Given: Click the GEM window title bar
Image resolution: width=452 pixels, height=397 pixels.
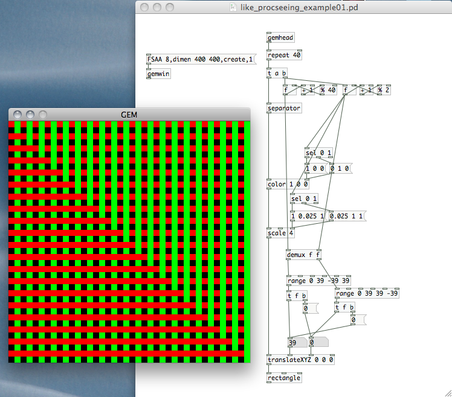Looking at the screenshot, I should coord(129,115).
